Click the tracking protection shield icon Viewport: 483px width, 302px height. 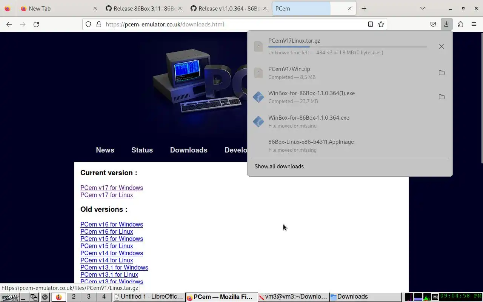pyautogui.click(x=88, y=24)
